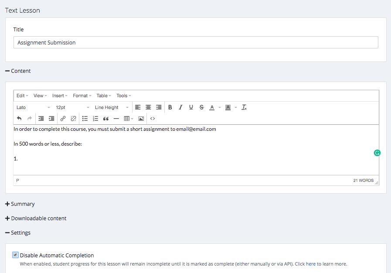This screenshot has height=273, width=391.
Task: Open the 12pt font size dropdown
Action: click(x=72, y=107)
